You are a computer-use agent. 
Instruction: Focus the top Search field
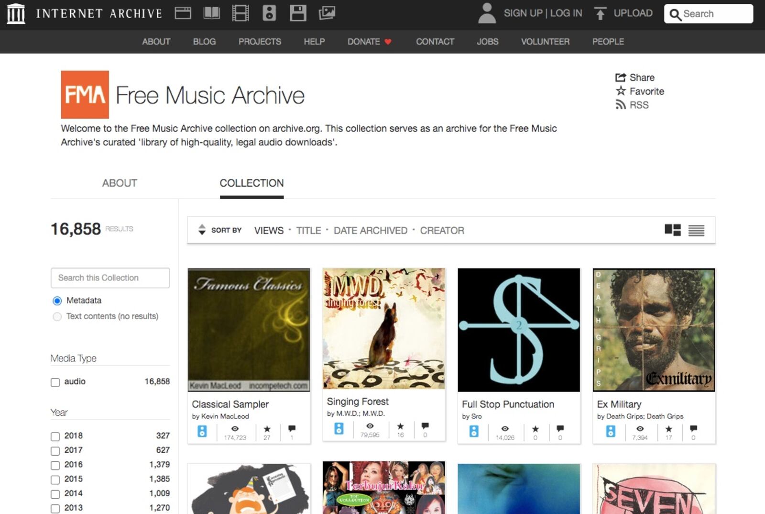(x=709, y=14)
